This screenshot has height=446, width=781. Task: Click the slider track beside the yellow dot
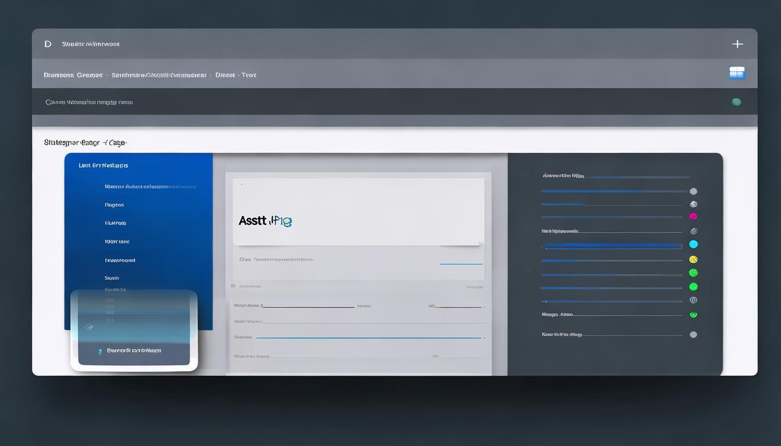click(x=612, y=260)
